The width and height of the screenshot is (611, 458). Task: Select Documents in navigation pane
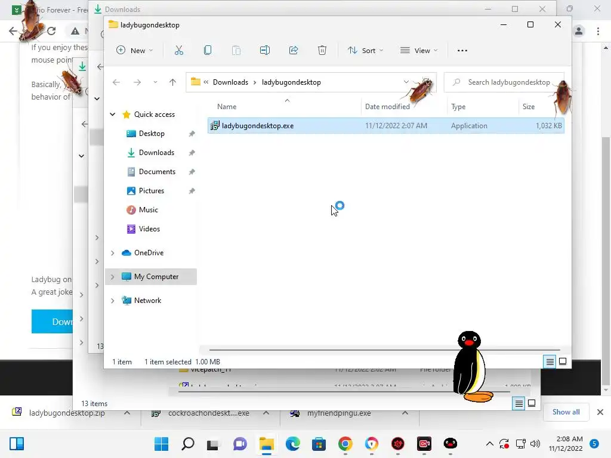point(157,172)
